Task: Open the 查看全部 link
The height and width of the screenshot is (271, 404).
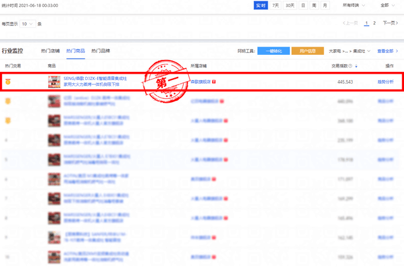Action: tap(388, 51)
